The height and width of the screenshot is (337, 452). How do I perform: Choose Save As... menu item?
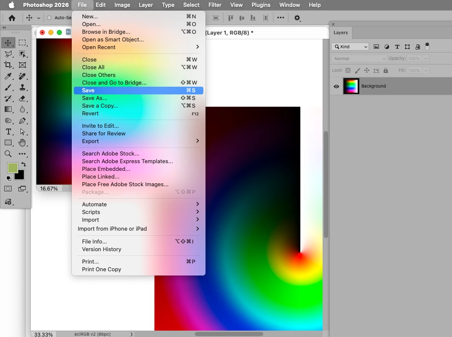(138, 98)
